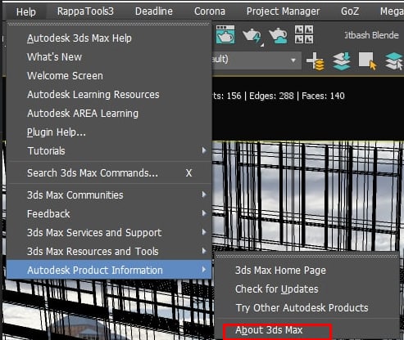The width and height of the screenshot is (404, 340).
Task: Click the stacked layers with down arrow icon
Action: pos(342,61)
